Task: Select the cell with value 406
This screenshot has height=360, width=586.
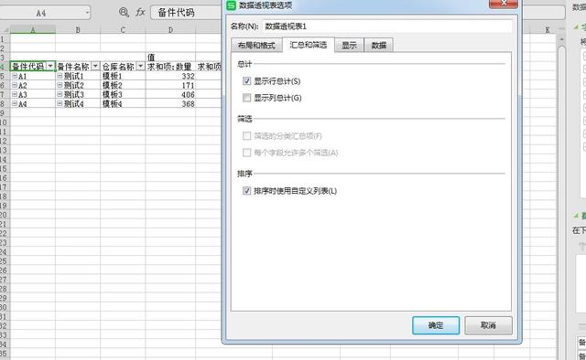Action: pyautogui.click(x=170, y=94)
